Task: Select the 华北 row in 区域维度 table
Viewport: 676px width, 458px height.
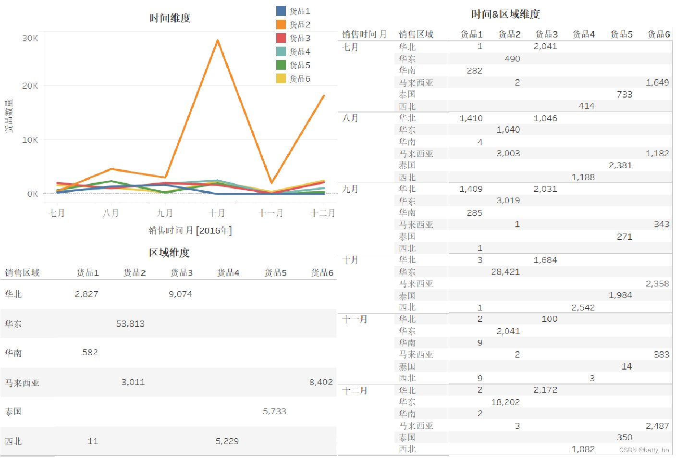Action: point(168,294)
